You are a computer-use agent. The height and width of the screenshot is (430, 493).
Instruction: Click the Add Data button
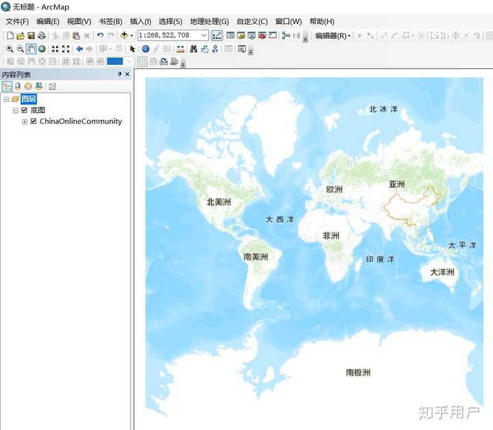point(124,36)
